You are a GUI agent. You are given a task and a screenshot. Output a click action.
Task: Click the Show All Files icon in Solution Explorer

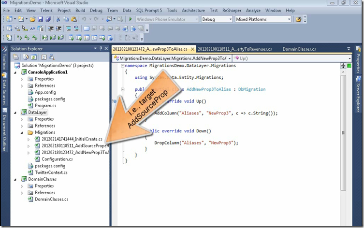click(26, 57)
